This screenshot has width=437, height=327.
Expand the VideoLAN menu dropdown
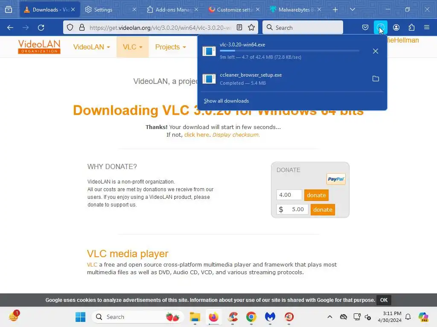[91, 47]
